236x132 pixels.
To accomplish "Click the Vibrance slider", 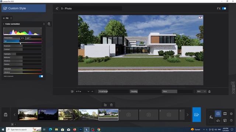I will click(x=22, y=72).
